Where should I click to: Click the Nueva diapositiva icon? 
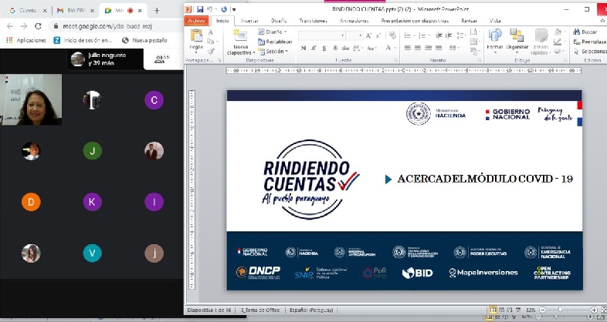click(x=240, y=35)
